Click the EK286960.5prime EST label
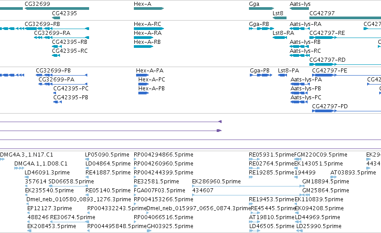The image size is (381, 233). coord(217,182)
